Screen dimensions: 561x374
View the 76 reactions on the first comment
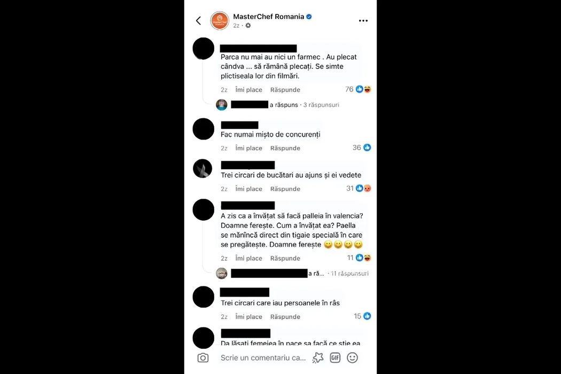click(x=358, y=89)
